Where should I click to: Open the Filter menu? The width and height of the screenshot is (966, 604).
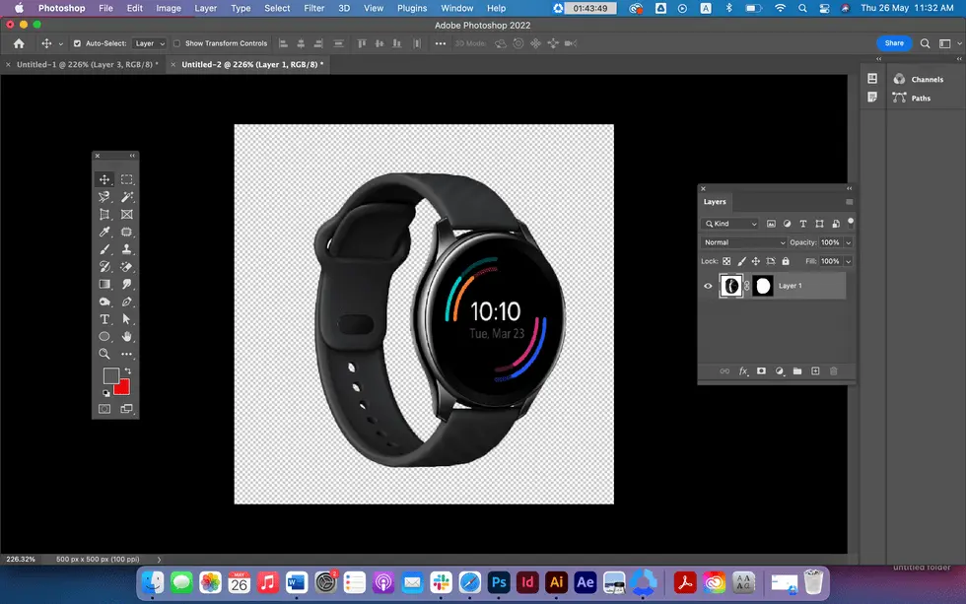(313, 8)
